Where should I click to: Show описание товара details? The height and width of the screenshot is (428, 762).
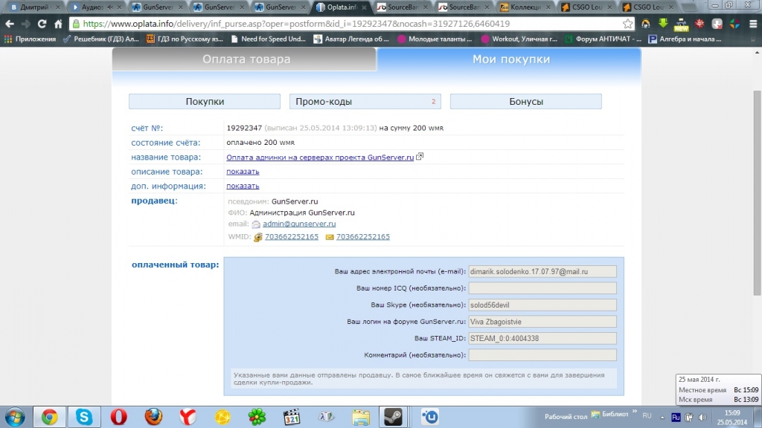click(243, 172)
